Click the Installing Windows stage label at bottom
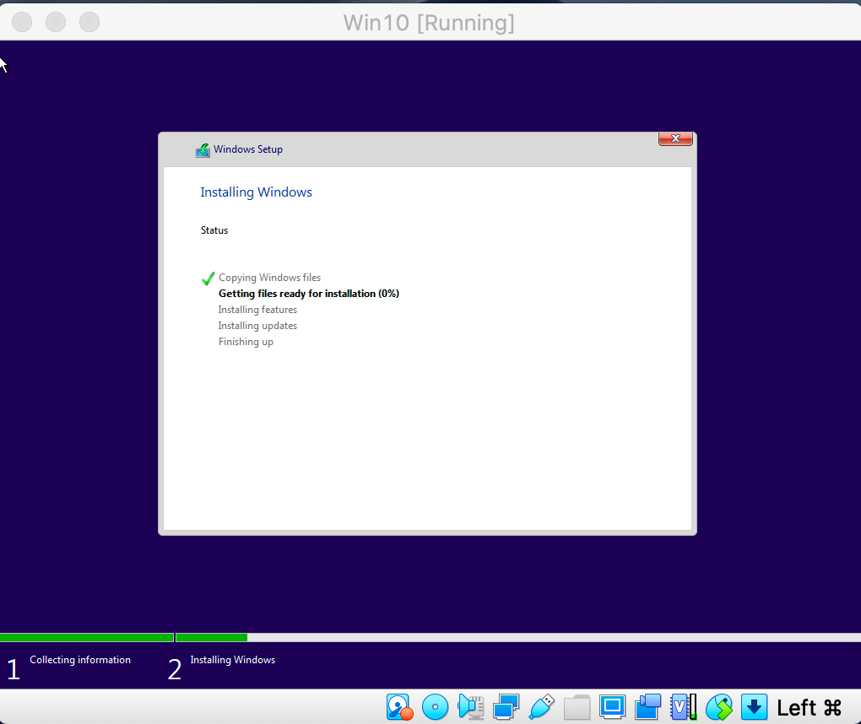 [x=233, y=660]
